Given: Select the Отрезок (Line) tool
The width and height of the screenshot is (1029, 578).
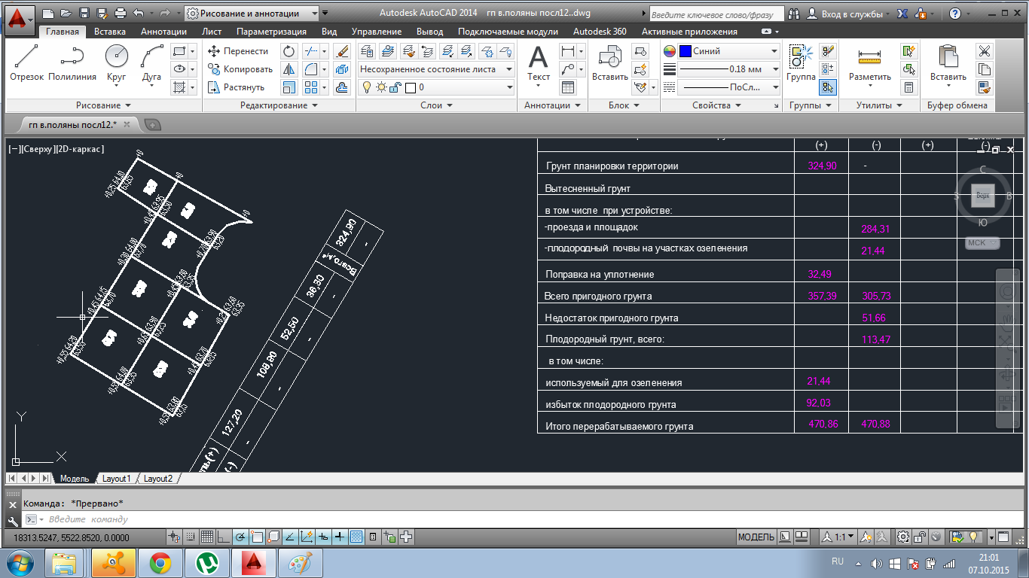Looking at the screenshot, I should [26, 62].
